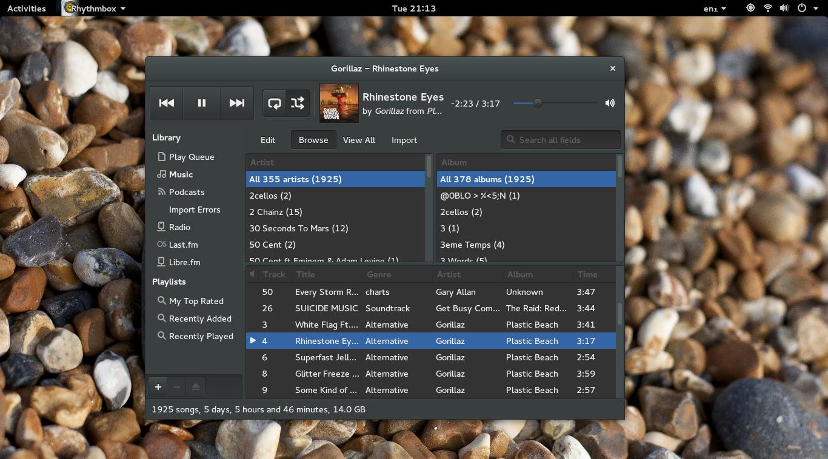Toggle shuffle playback mode
Screen dimensions: 828x459
pos(298,103)
